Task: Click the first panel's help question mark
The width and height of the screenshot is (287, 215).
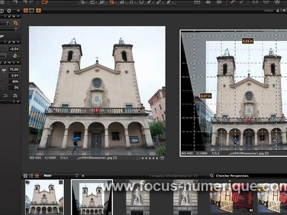Action: pos(5,17)
